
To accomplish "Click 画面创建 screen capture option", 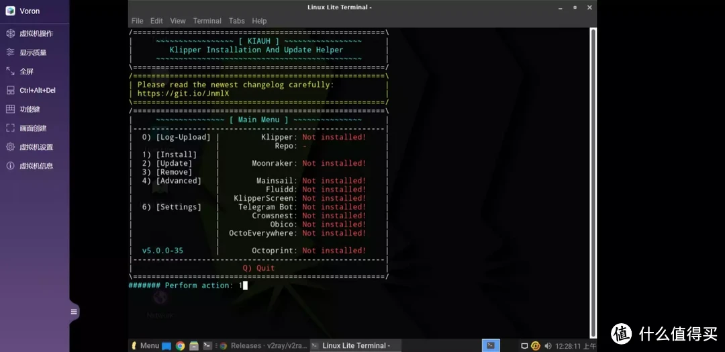I will point(33,128).
